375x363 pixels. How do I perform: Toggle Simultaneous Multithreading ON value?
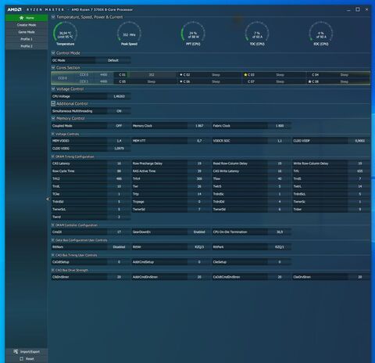coord(119,111)
